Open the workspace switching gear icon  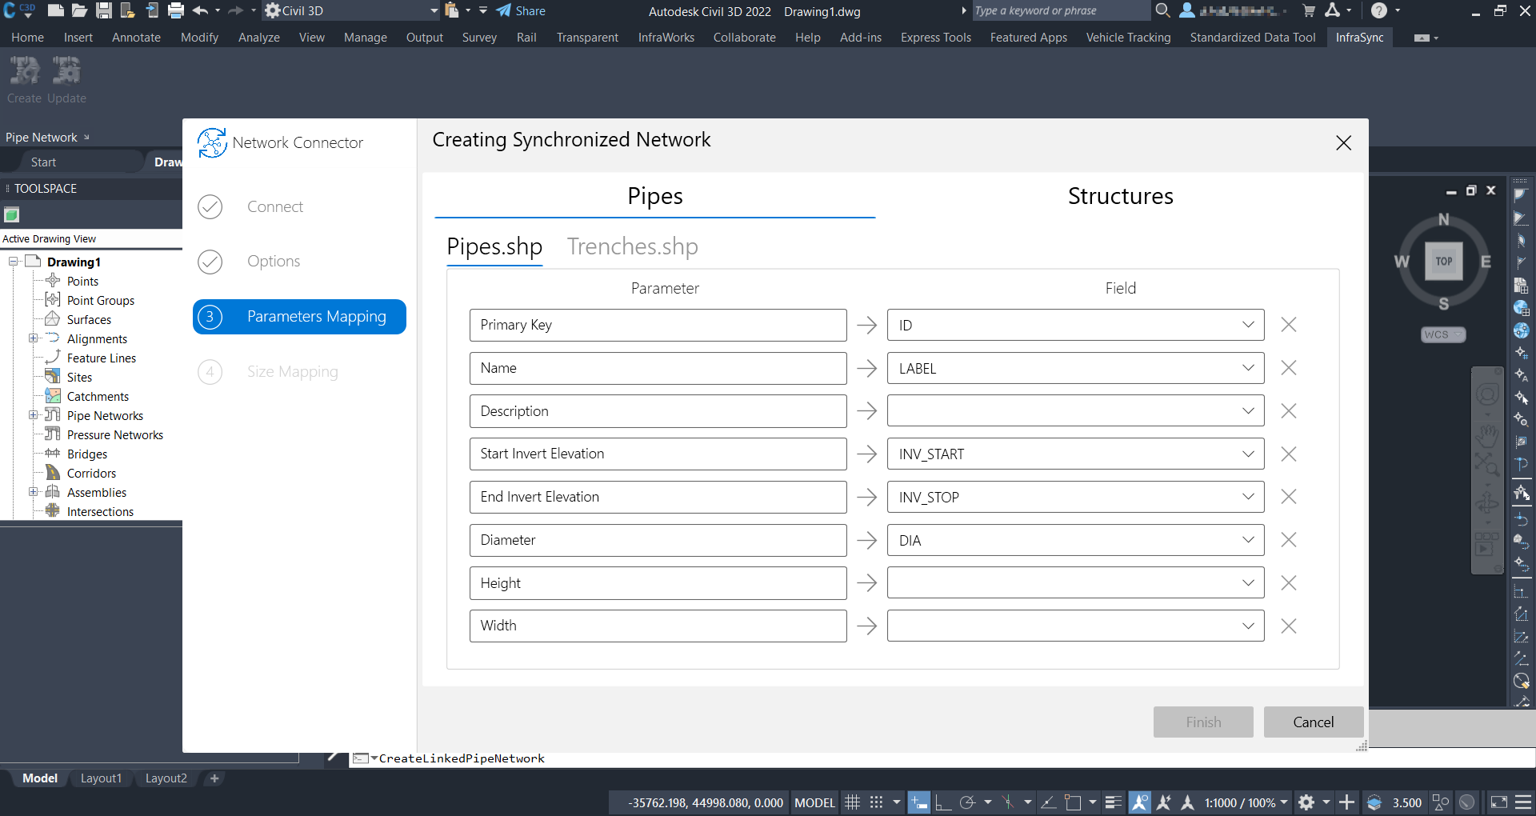[1306, 802]
